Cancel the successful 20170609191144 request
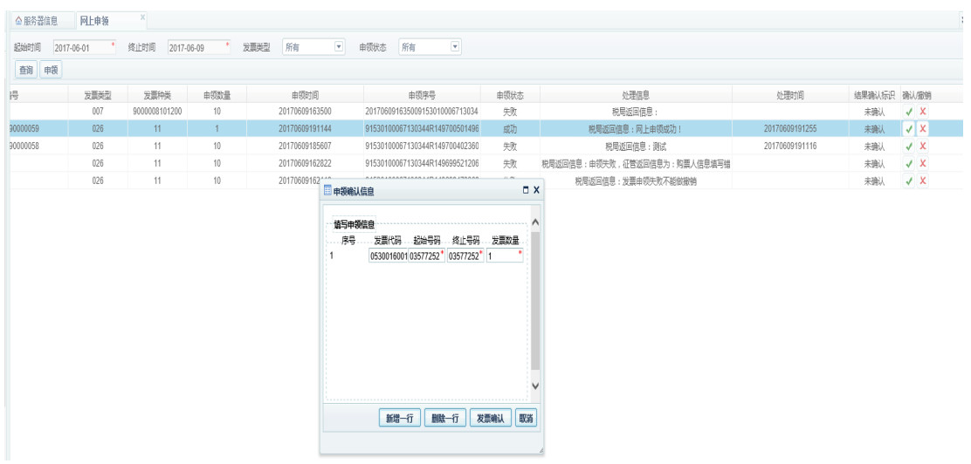Viewport: 971px width, 464px height. pyautogui.click(x=923, y=129)
